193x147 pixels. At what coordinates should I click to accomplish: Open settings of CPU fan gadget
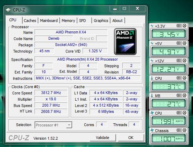pyautogui.click(x=179, y=113)
